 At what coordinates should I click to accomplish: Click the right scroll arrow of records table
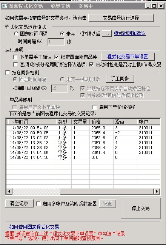[x=157, y=191]
